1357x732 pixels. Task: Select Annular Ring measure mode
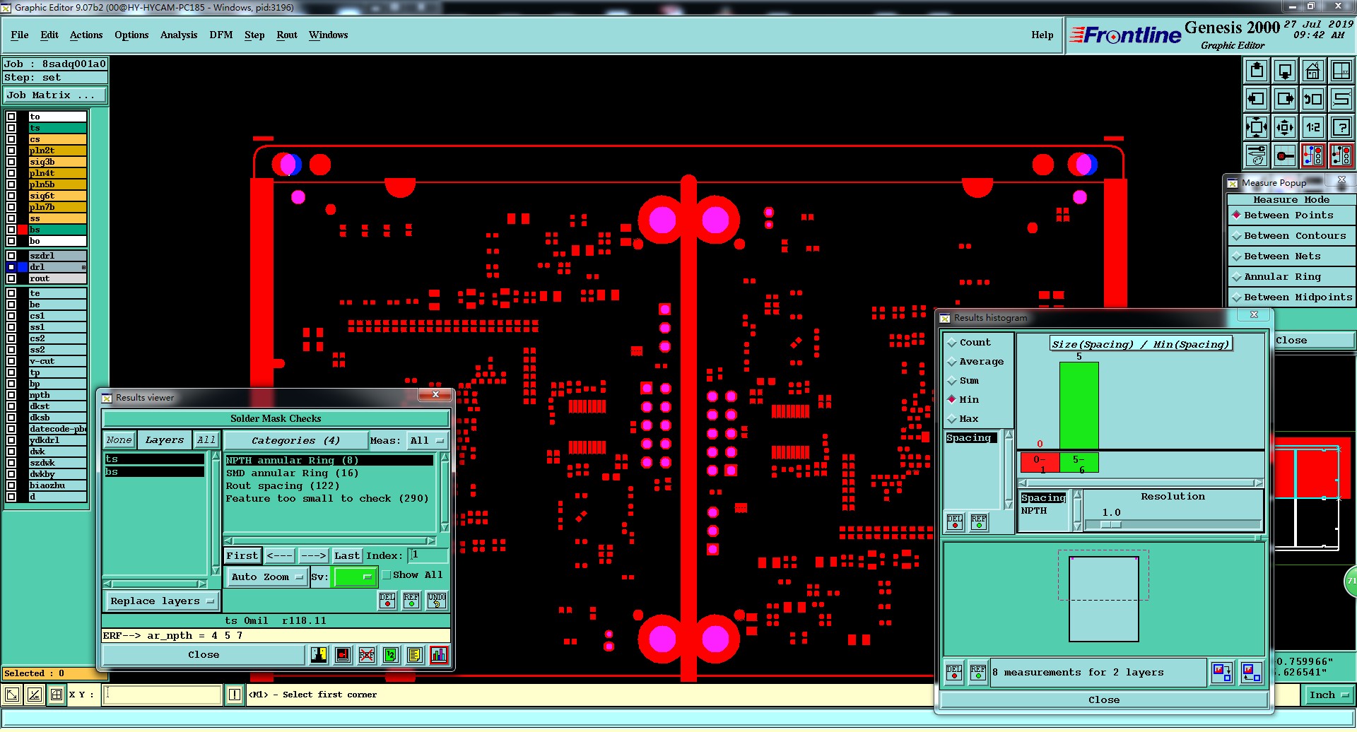coord(1291,277)
